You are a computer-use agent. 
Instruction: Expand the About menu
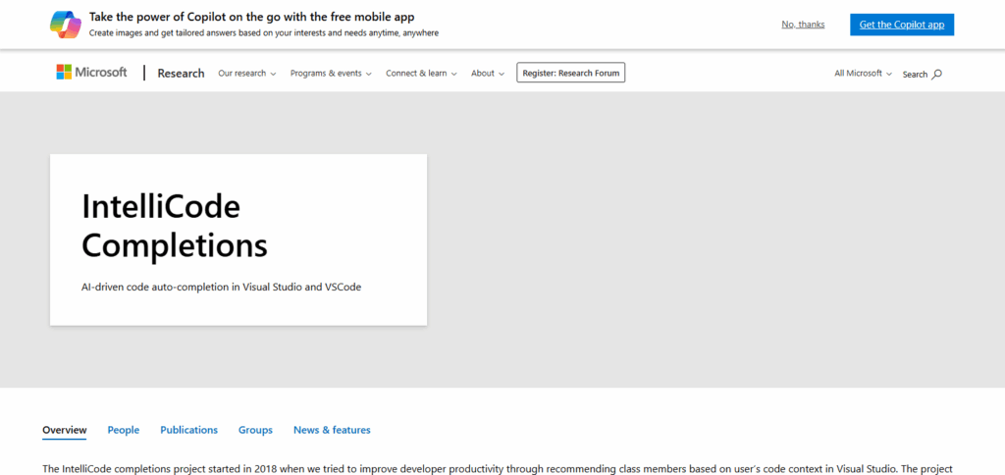coord(488,73)
